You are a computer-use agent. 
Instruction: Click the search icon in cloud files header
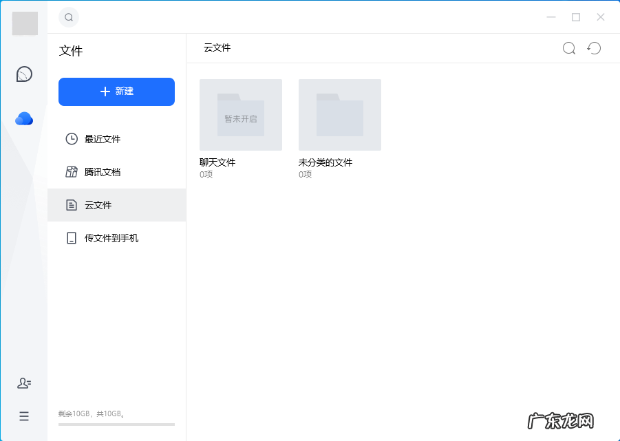pos(568,48)
